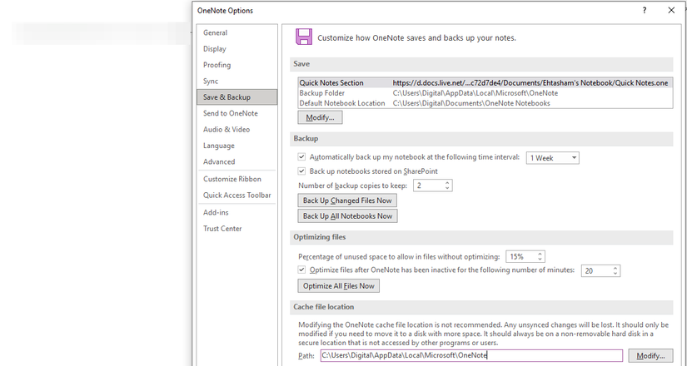This screenshot has width=687, height=366.
Task: Click the 15% unused space field
Action: (x=520, y=256)
